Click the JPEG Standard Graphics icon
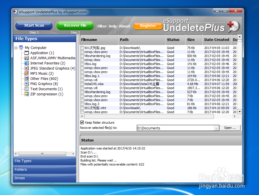The height and width of the screenshot is (195, 259). coord(27,68)
